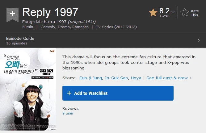Image resolution: width=206 pixels, height=133 pixels.
Task: Click the plus icon in Add to Watchlist
Action: 69,93
